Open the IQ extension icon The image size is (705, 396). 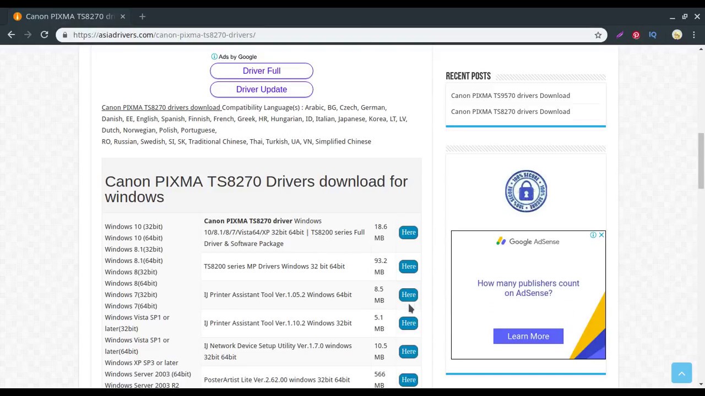click(x=653, y=35)
